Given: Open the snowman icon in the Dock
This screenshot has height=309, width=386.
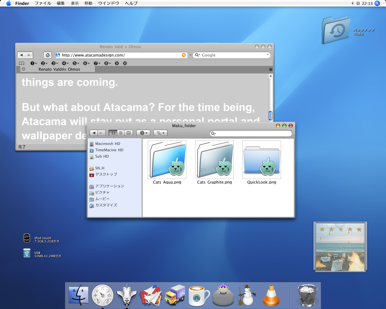Looking at the screenshot, I should [247, 295].
